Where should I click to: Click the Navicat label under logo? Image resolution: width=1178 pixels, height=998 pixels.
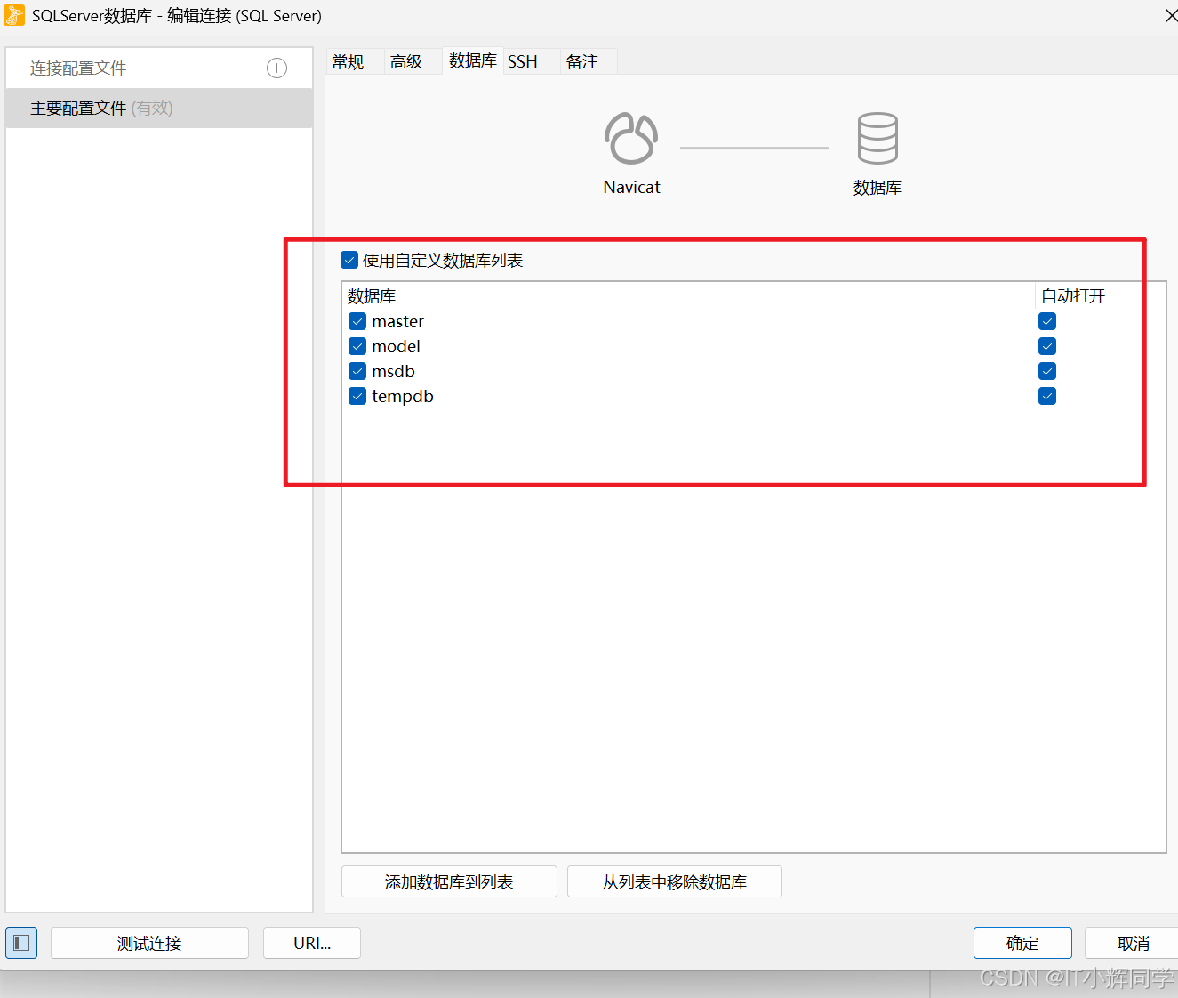(x=631, y=187)
